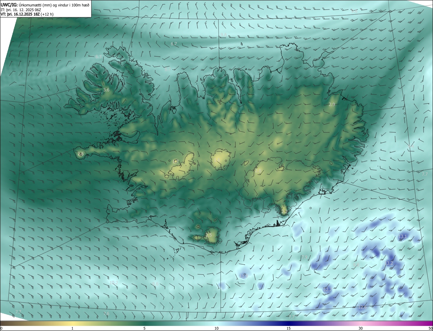Click the 1 tick label on the color scale
This screenshot has height=331, width=433.
tap(72, 329)
